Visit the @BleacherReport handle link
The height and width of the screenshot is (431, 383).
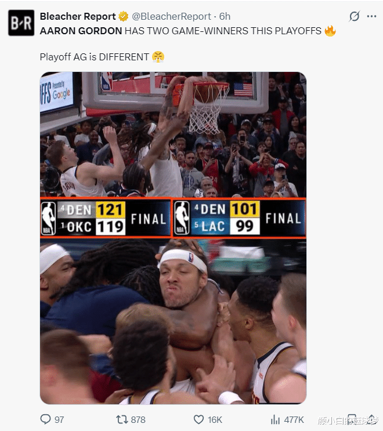(x=172, y=16)
